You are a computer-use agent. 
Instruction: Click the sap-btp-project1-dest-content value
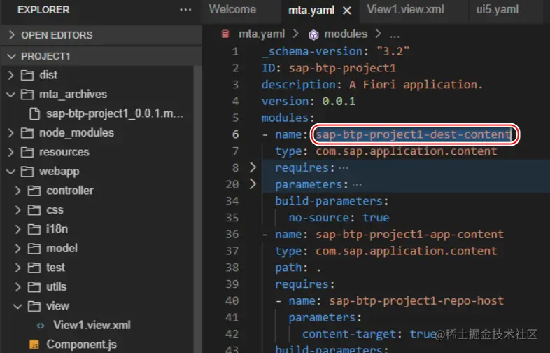(x=413, y=134)
